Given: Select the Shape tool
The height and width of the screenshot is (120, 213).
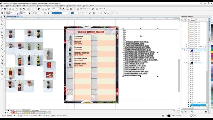Looking at the screenshot, I should pos(2,21).
